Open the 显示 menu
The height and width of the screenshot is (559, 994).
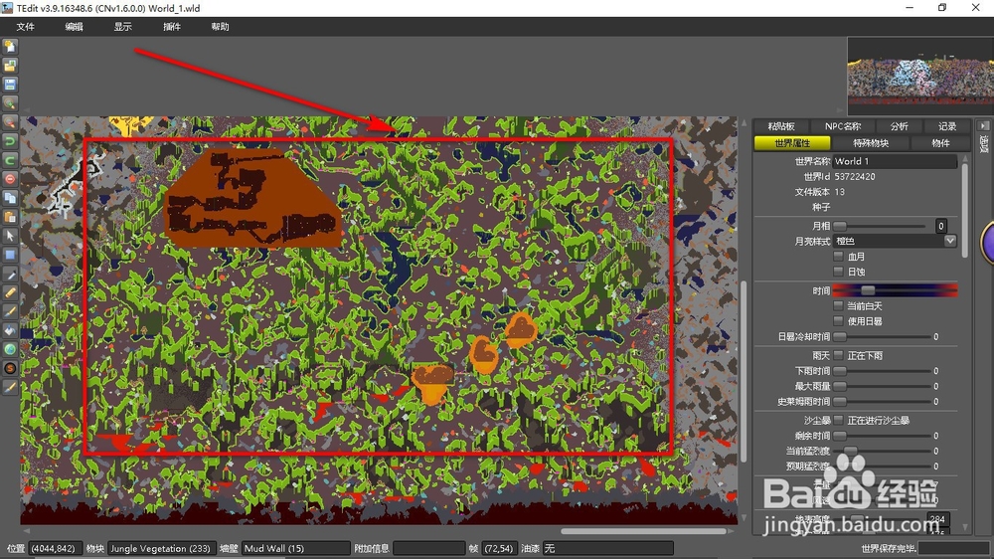(x=123, y=27)
